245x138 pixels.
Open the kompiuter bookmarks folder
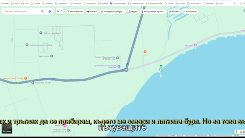(208, 3)
